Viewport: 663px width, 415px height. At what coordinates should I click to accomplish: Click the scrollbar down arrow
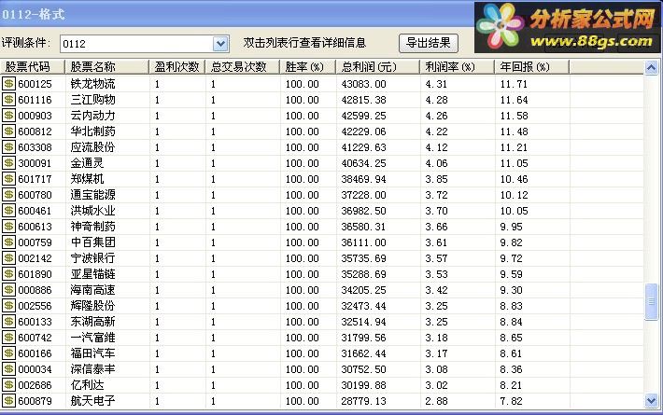pos(651,400)
